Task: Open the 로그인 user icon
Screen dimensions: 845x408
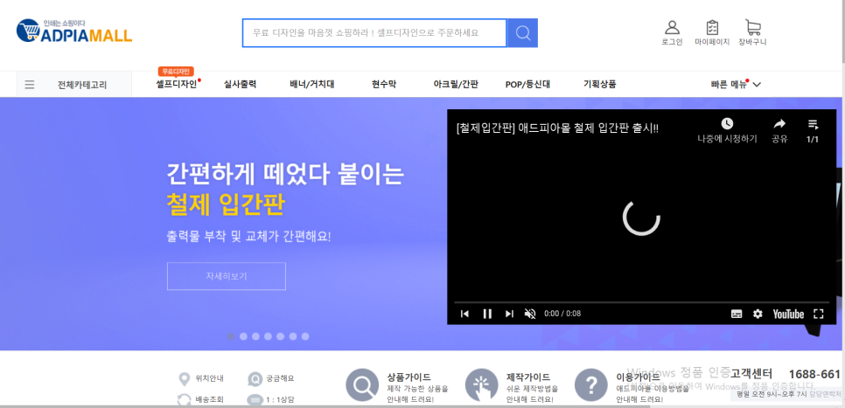Action: (672, 27)
